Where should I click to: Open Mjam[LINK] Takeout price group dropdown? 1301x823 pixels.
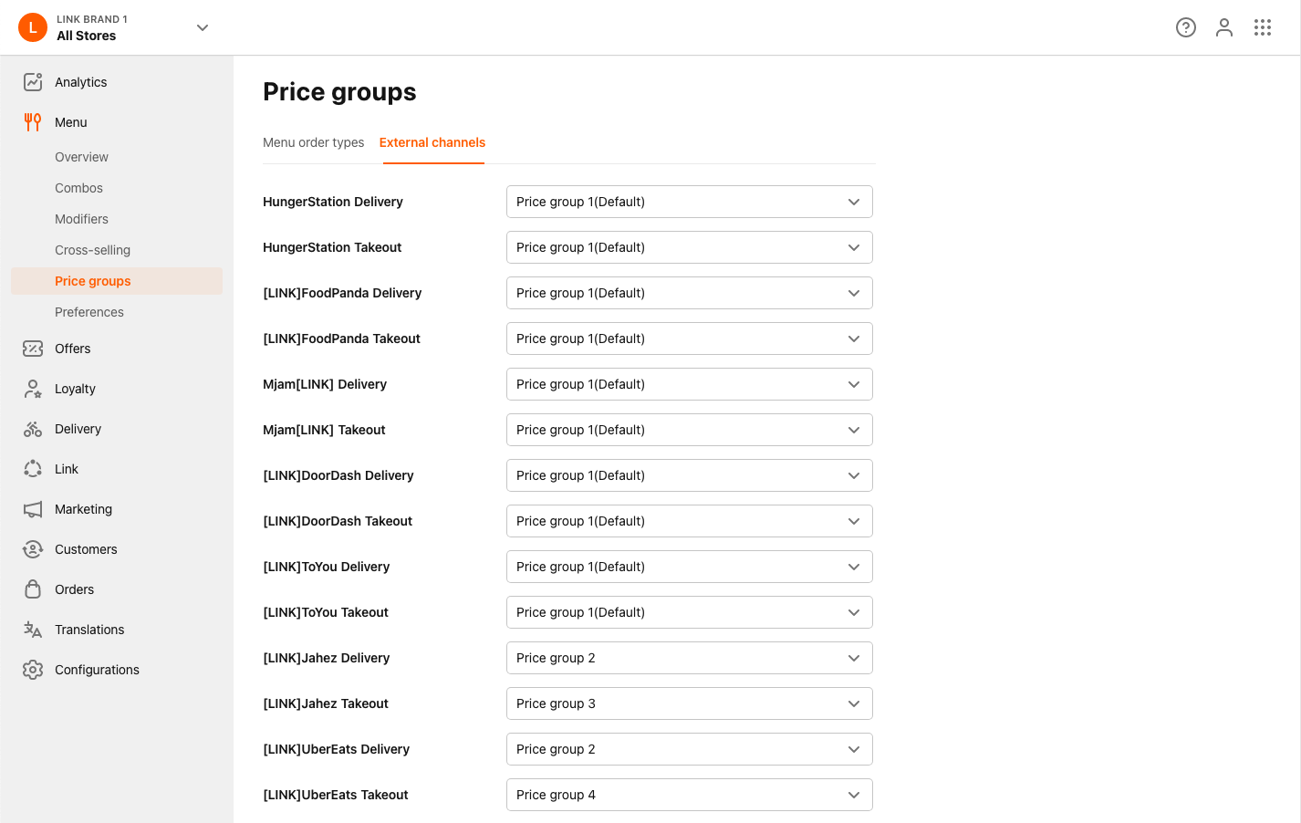click(690, 430)
